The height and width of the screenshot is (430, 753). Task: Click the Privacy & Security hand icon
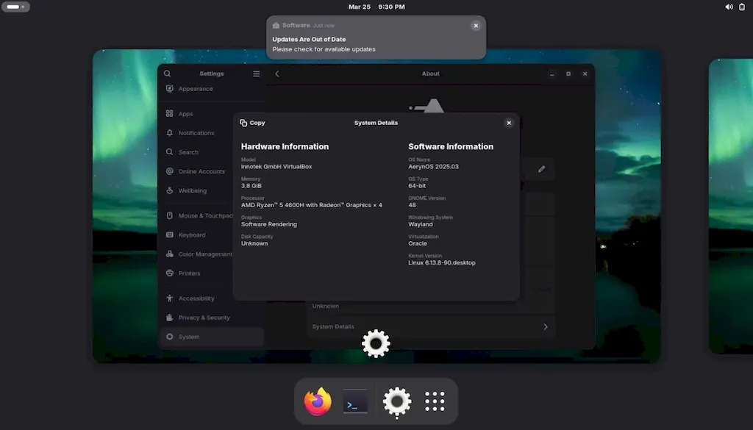[170, 318]
